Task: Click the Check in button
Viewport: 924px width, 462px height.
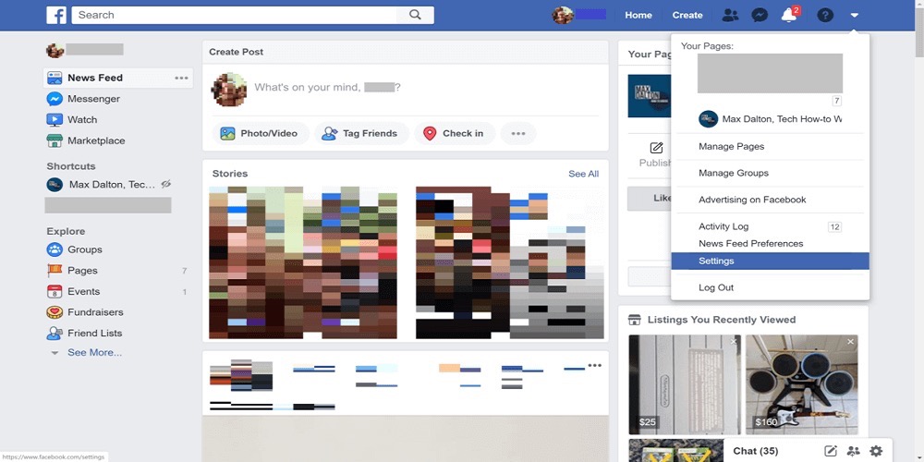Action: pos(454,134)
